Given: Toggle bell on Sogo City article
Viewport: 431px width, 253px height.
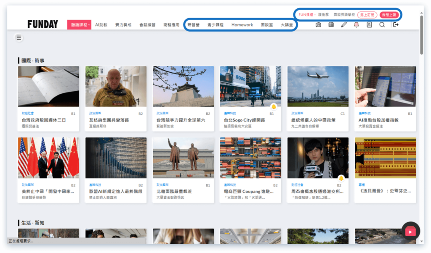Looking at the screenshot, I should coord(274,106).
